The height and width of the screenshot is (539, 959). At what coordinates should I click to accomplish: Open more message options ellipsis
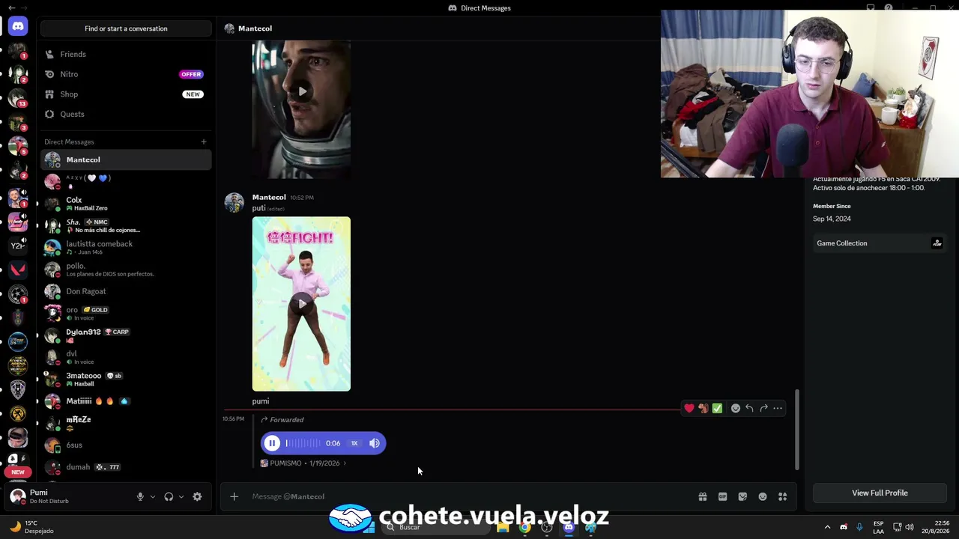[x=778, y=408]
